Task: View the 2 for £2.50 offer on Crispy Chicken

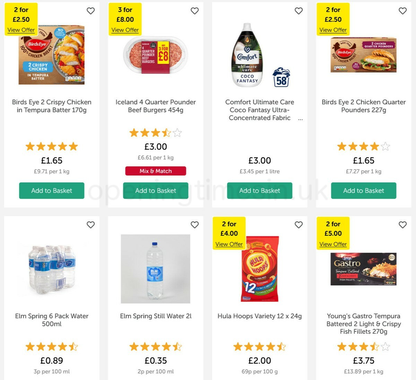Action: pyautogui.click(x=21, y=30)
